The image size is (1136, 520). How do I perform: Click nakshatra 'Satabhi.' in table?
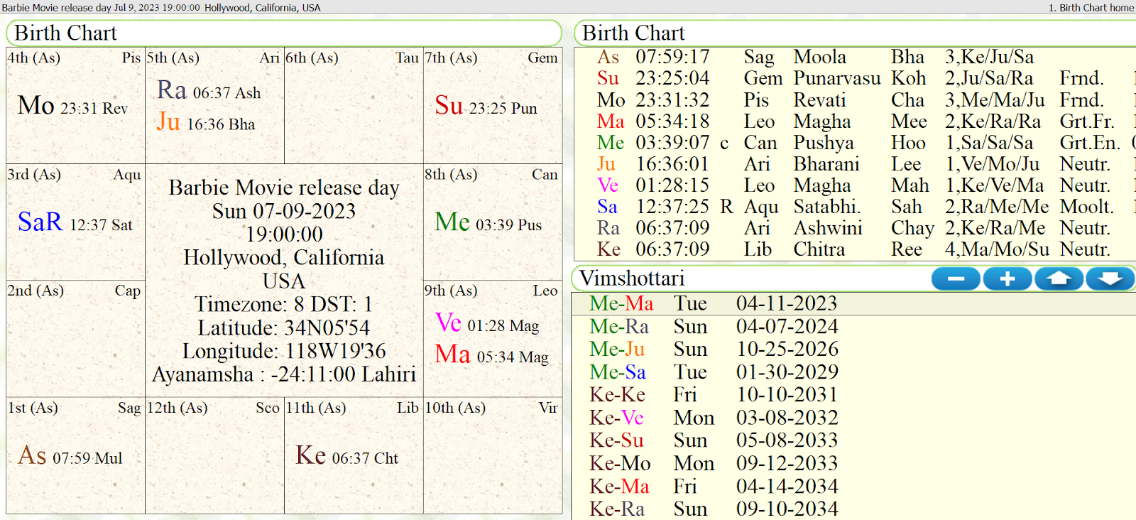[826, 207]
